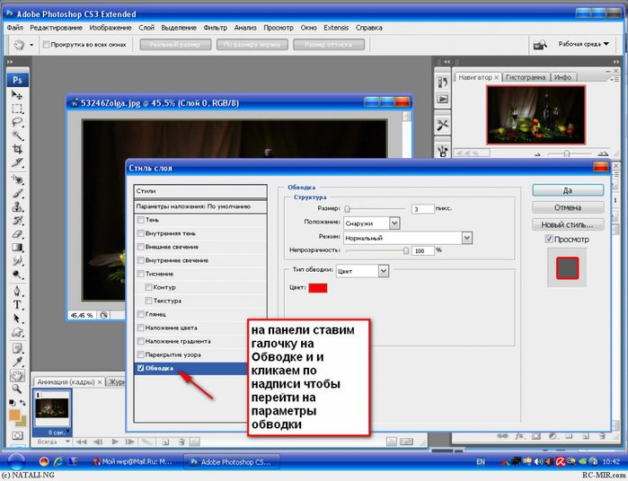Open the History panel icon
The image size is (628, 481).
click(443, 83)
